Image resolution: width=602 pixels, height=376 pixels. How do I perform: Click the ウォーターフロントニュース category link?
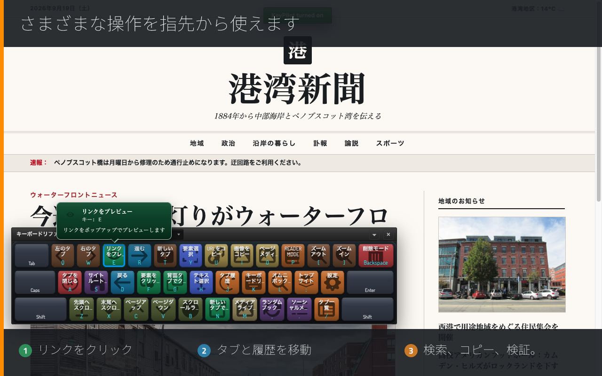pyautogui.click(x=74, y=195)
